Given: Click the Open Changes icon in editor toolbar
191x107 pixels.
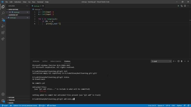Looking at the screenshot, I should pyautogui.click(x=182, y=6).
